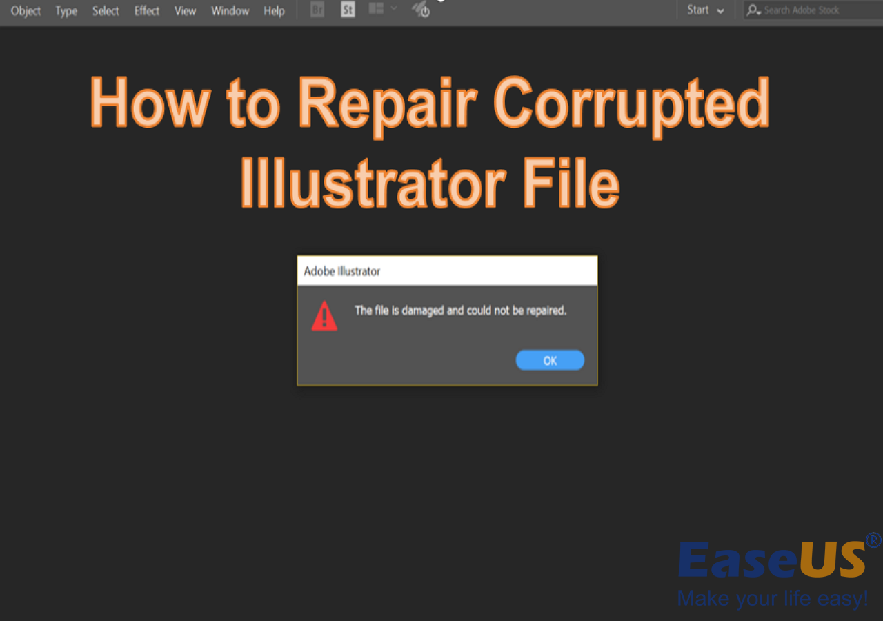Open the search scope dropdown arrow

pyautogui.click(x=759, y=12)
